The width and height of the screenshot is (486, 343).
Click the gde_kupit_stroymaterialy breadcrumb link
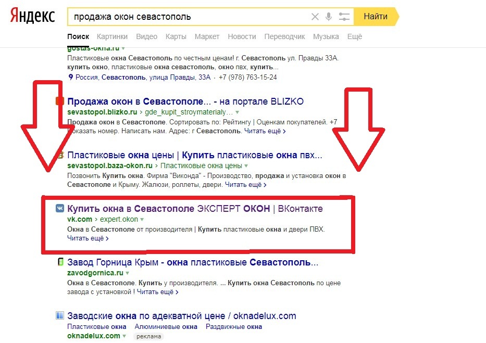[x=189, y=112]
